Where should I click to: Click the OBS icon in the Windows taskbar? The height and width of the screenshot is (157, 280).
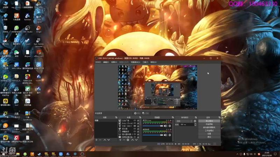(x=82, y=154)
